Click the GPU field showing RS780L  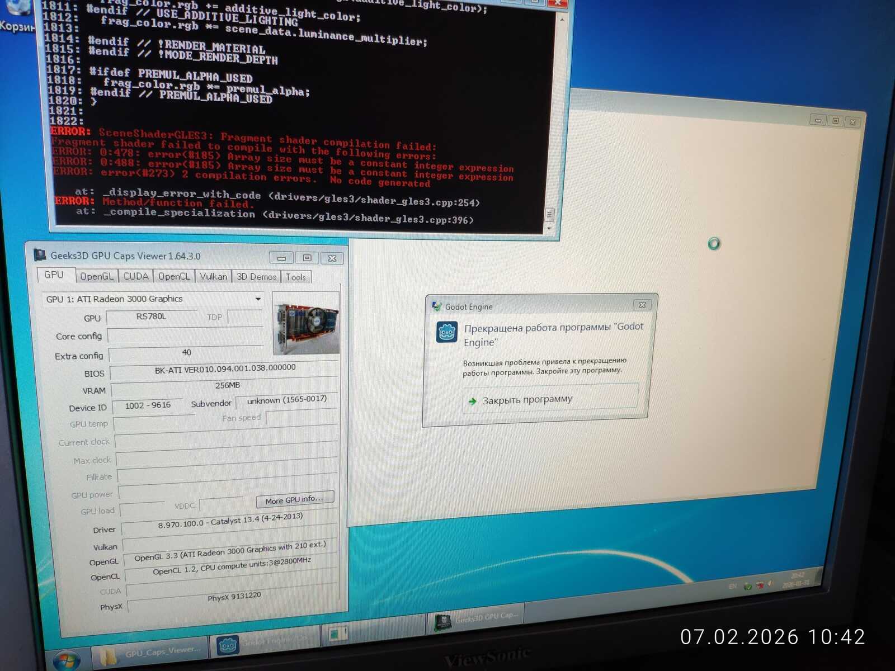151,317
